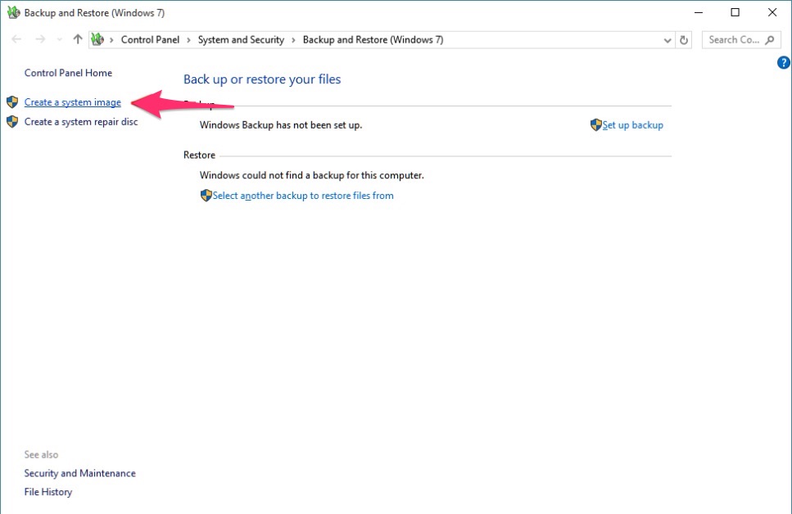Open Control Panel breadcrumb
The image size is (792, 514).
tap(150, 40)
